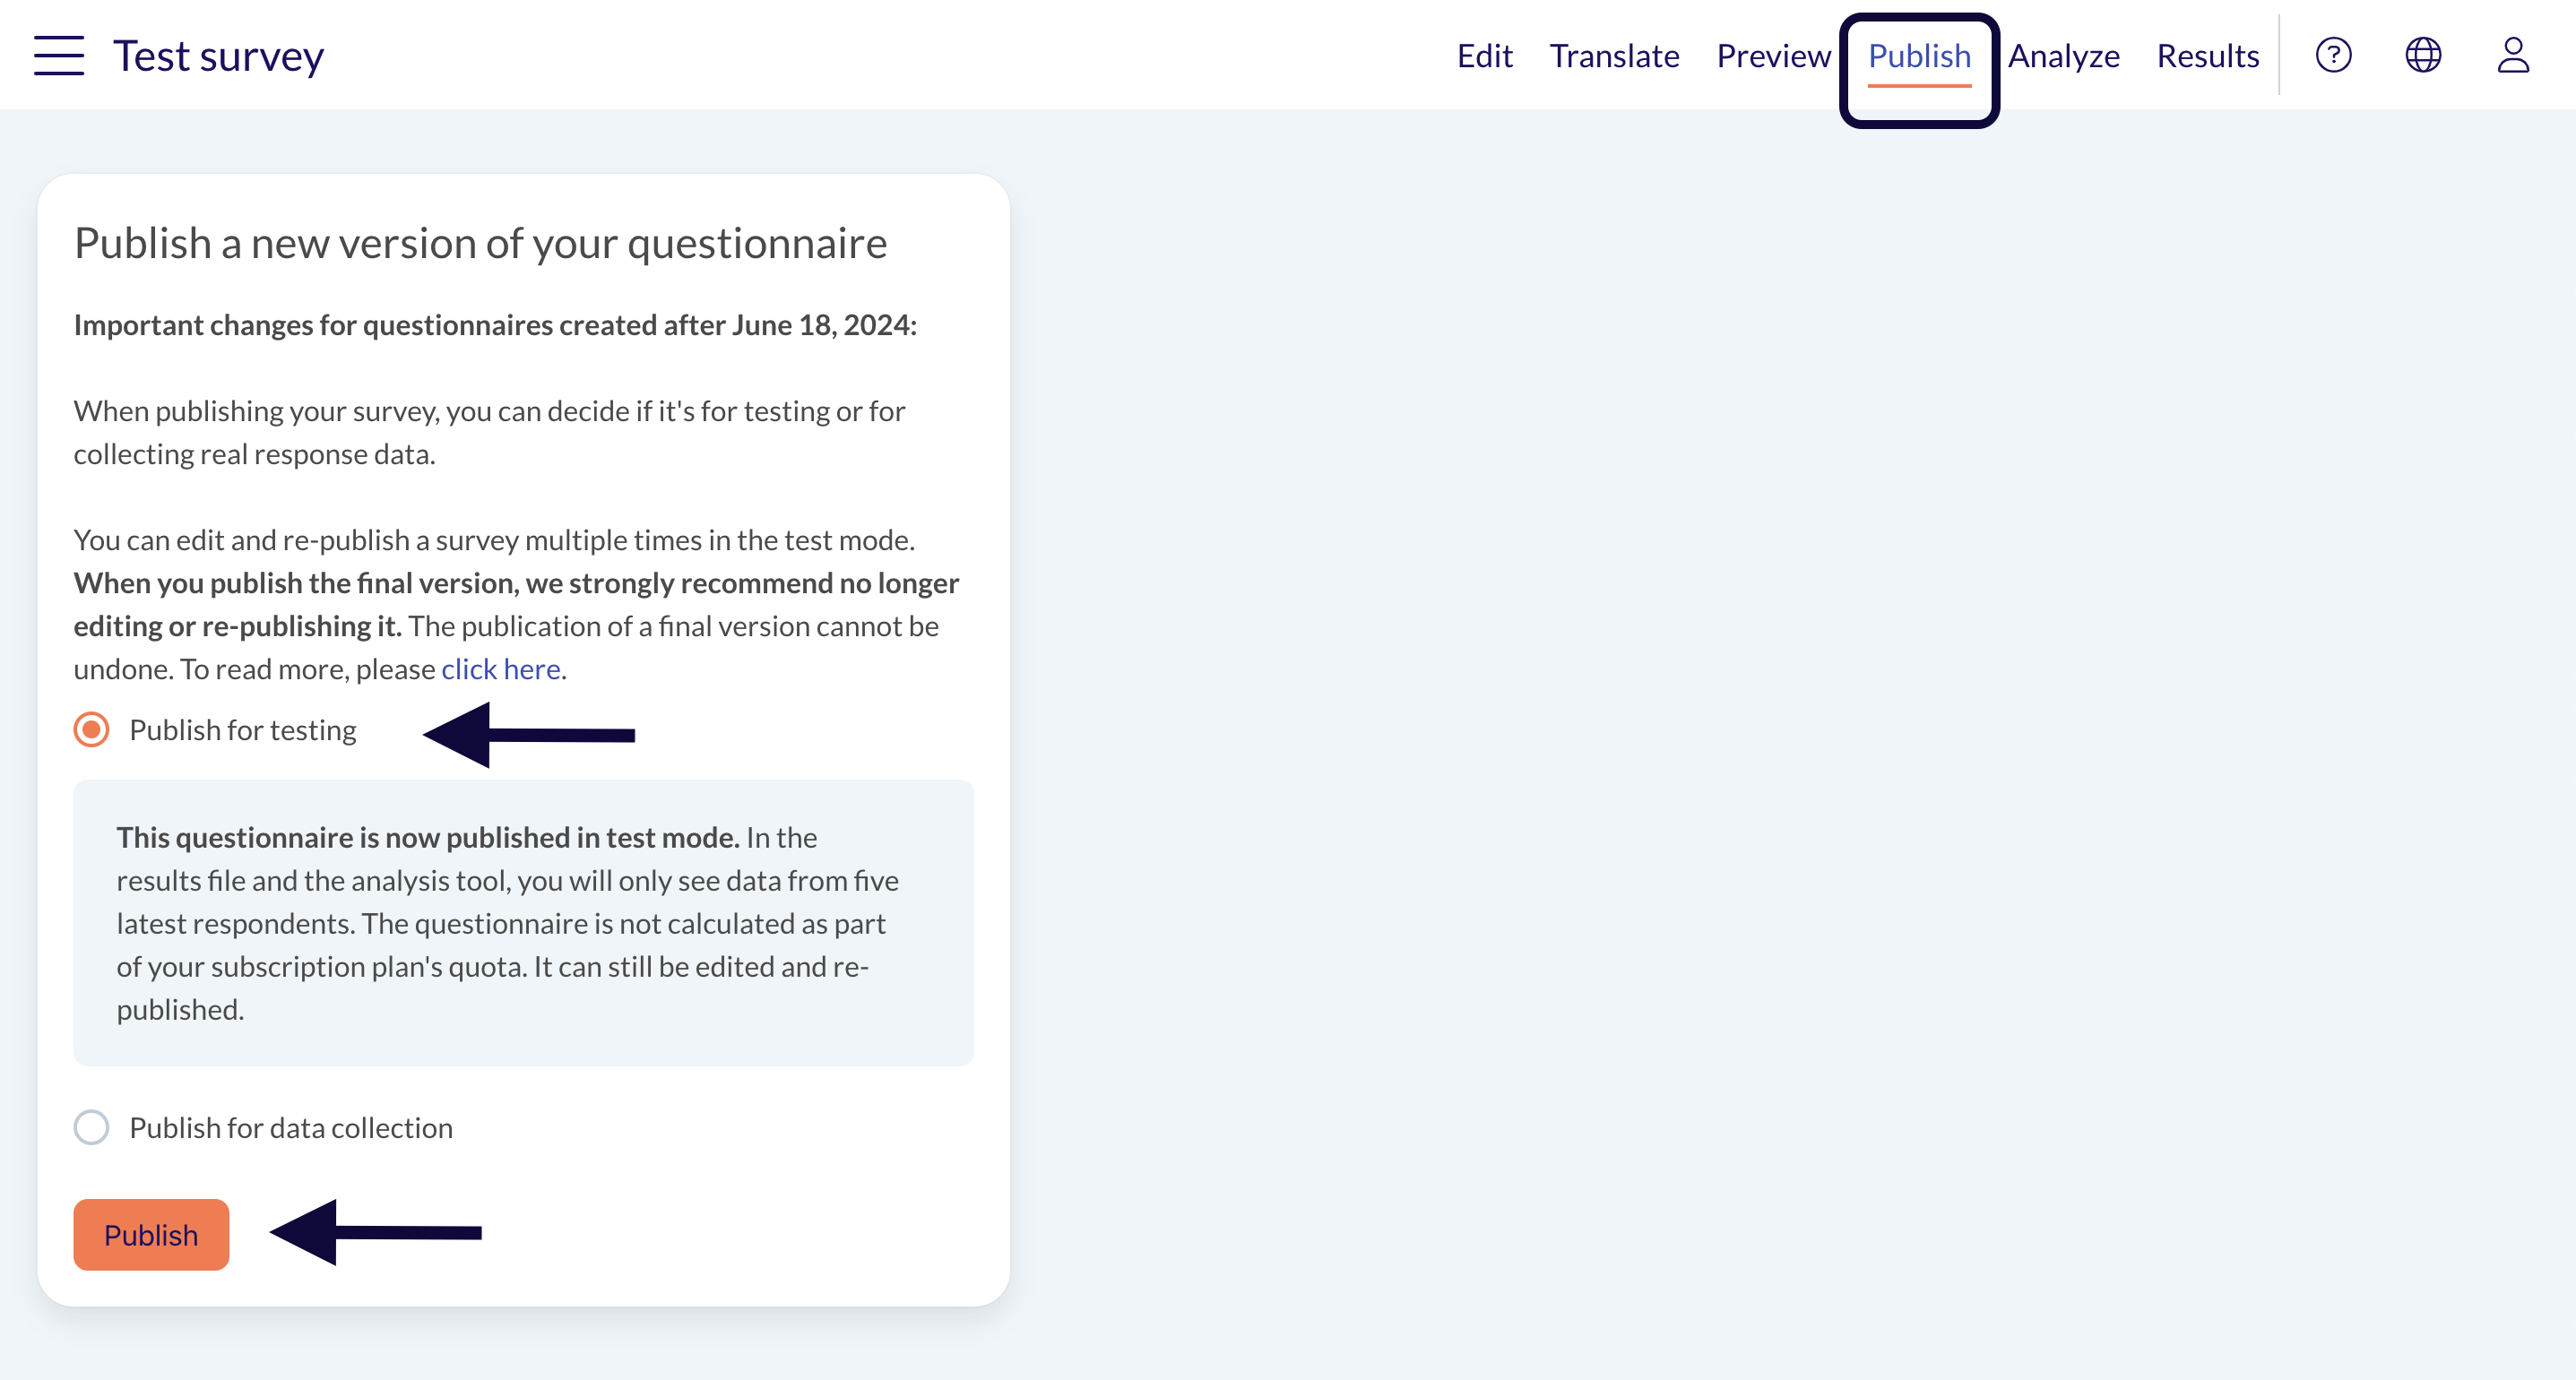The width and height of the screenshot is (2576, 1380).
Task: Open the Analyze tab
Action: (x=2063, y=56)
